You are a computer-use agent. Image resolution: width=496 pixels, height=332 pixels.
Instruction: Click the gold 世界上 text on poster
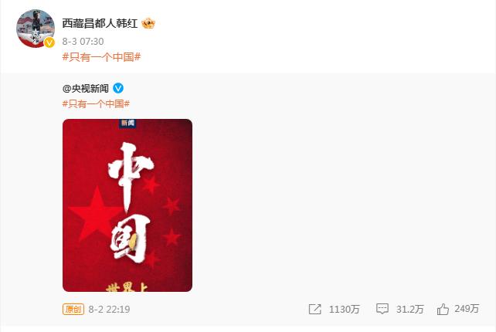click(x=123, y=287)
